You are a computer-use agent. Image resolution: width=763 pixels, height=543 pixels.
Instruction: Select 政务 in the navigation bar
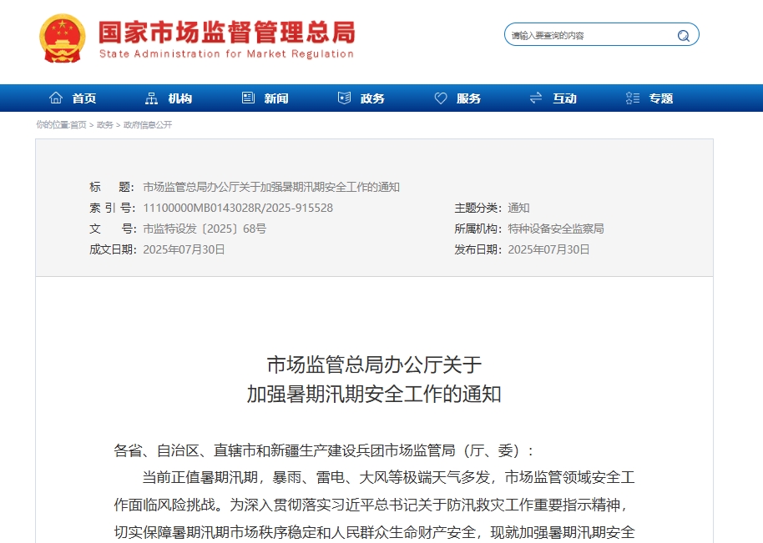click(372, 98)
